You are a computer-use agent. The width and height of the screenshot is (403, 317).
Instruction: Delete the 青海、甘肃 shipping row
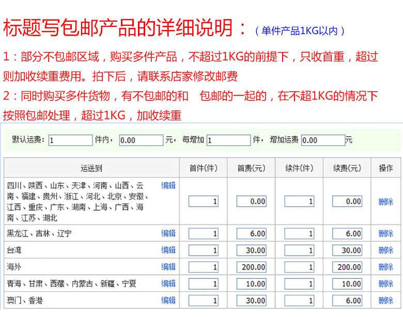pyautogui.click(x=386, y=283)
